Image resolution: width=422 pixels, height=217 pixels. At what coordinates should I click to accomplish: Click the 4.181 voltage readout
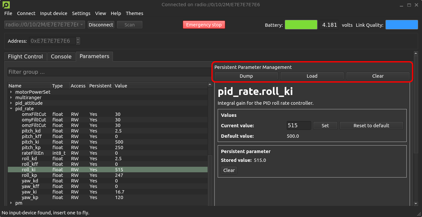pyautogui.click(x=329, y=25)
